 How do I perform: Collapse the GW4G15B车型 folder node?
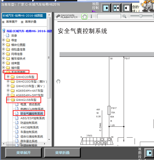[x=8, y=99]
